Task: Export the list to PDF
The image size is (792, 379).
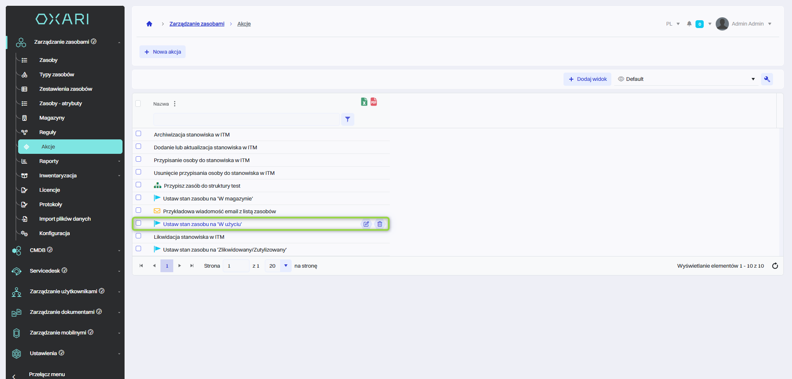Action: click(374, 102)
